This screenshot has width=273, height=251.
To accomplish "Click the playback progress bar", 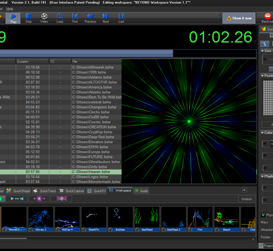I will (128, 53).
